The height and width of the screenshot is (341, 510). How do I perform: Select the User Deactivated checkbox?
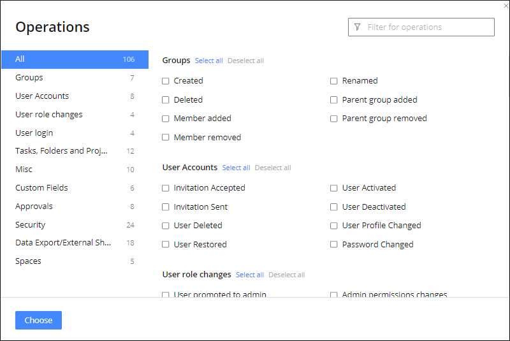[x=334, y=207]
